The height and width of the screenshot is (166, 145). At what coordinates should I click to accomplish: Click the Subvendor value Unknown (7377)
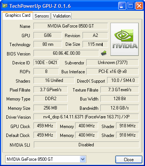[x=112, y=63]
